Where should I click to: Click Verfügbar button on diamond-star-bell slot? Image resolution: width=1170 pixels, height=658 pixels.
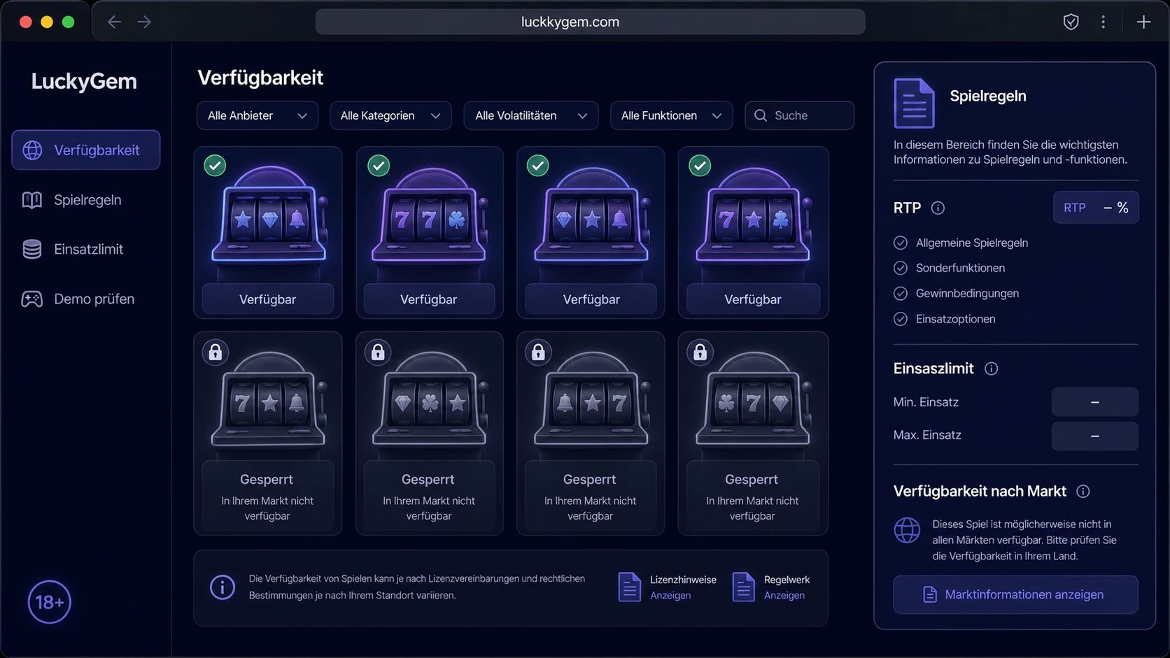click(591, 299)
